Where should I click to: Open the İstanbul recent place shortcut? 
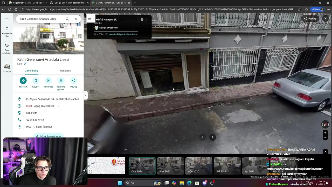pos(7,68)
